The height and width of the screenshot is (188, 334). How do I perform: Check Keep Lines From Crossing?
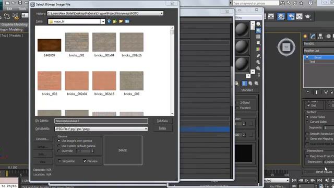(x=307, y=156)
